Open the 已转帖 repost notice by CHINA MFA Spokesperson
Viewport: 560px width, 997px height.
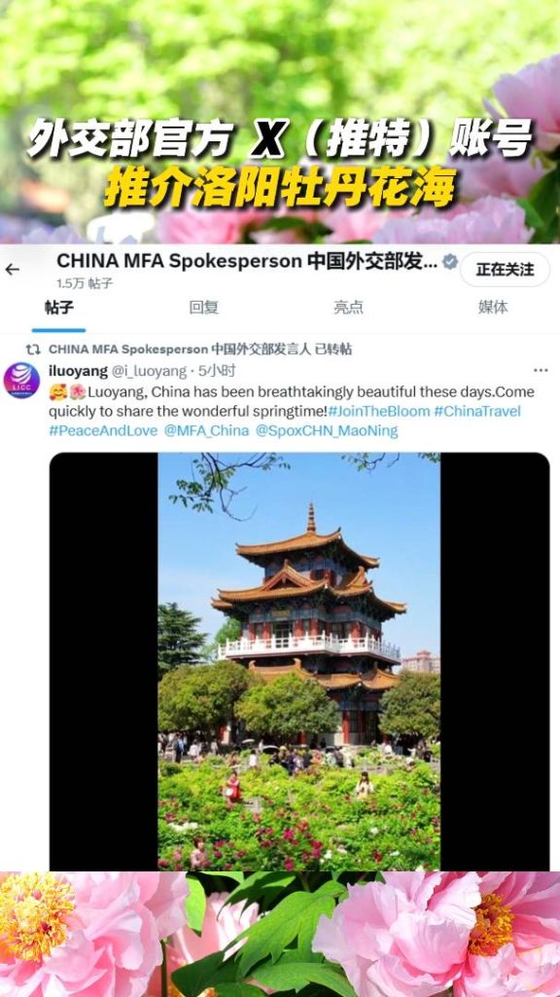pos(200,350)
